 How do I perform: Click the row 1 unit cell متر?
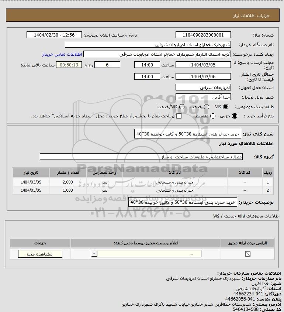pos(104,182)
